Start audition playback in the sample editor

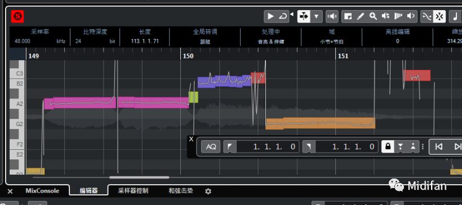(270, 16)
